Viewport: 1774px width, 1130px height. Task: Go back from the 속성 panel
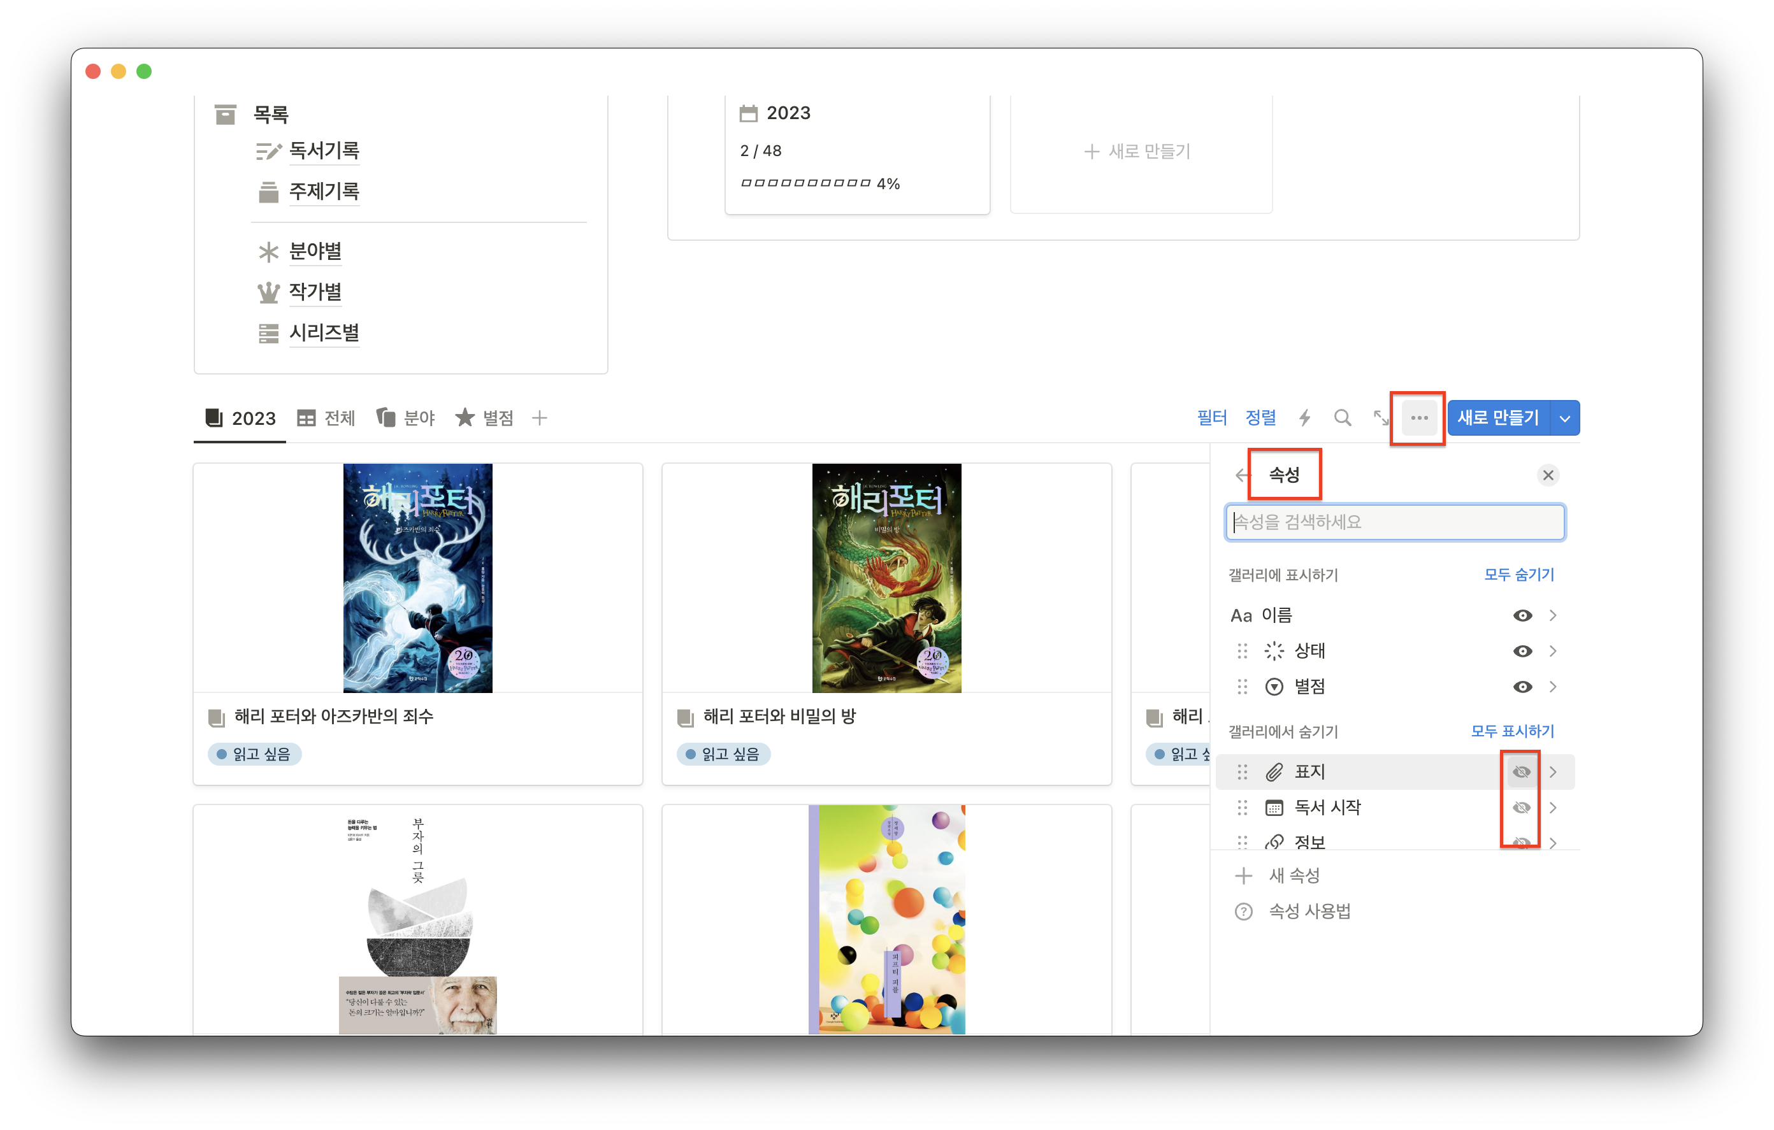point(1243,475)
